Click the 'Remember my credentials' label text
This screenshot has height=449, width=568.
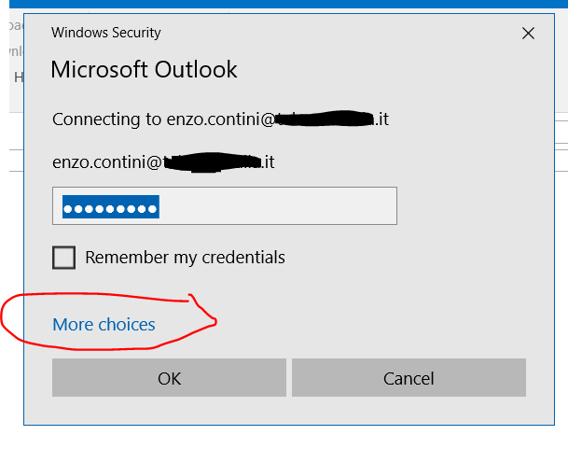185,257
